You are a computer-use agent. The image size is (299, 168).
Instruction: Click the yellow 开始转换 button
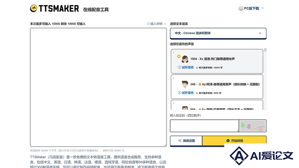(x=234, y=141)
